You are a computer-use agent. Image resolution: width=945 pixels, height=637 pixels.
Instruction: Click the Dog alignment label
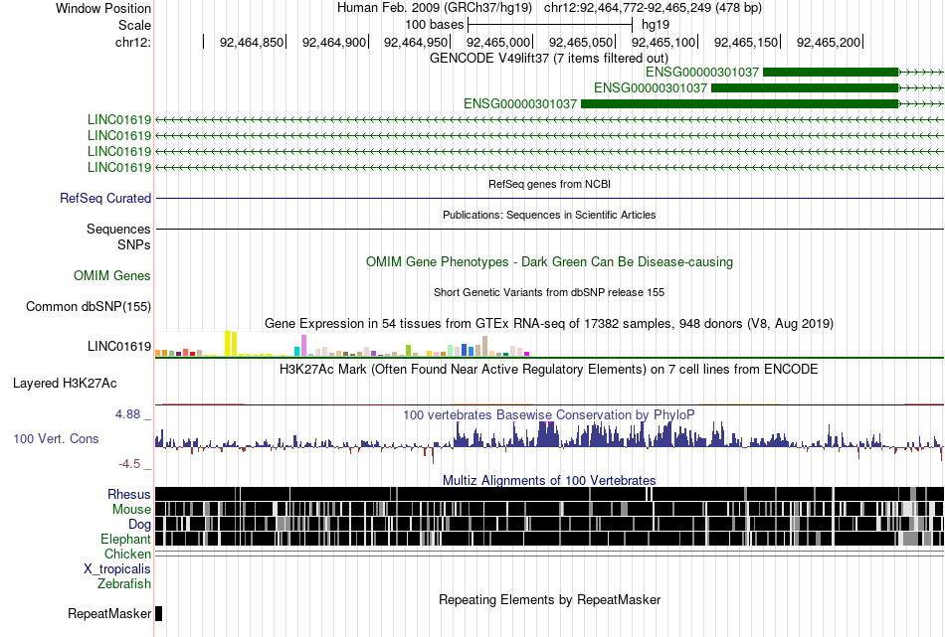click(x=139, y=525)
